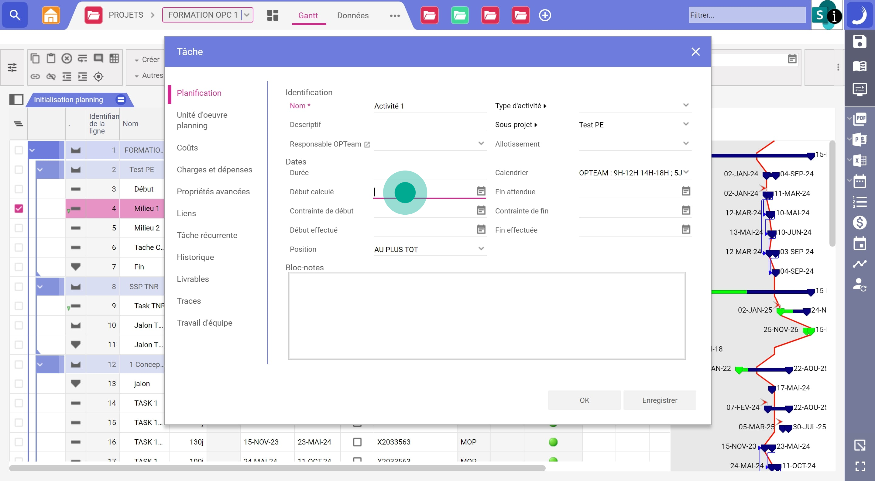This screenshot has height=481, width=875.
Task: Click the search magnifier icon
Action: (15, 15)
